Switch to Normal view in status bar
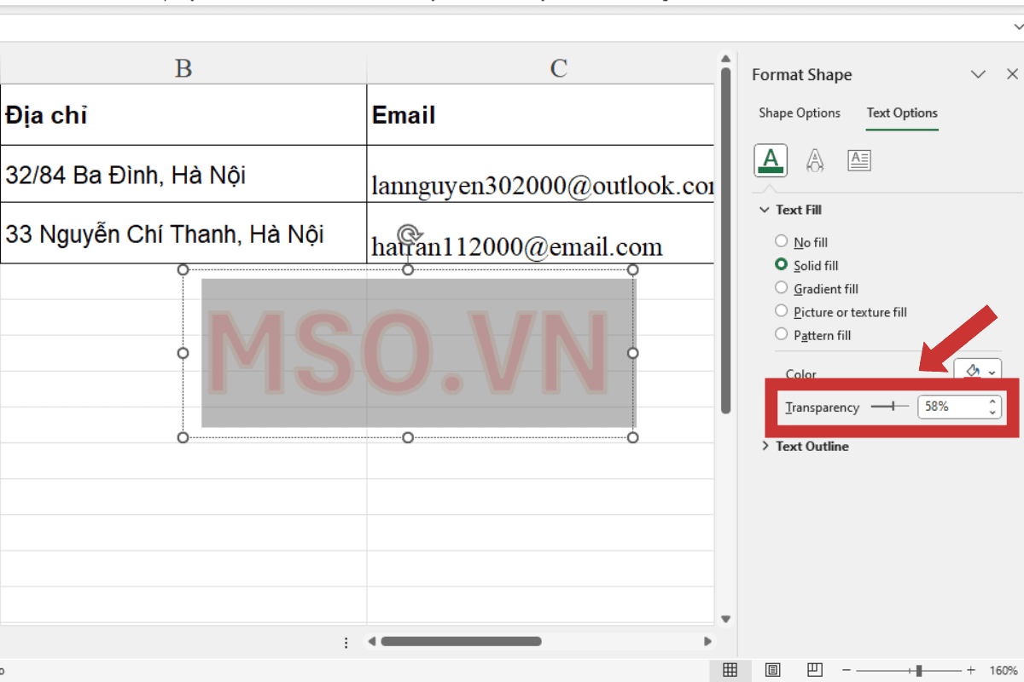This screenshot has width=1024, height=682. point(730,670)
